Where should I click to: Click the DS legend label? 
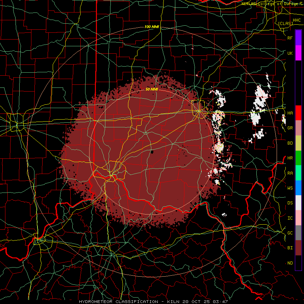[290, 203]
